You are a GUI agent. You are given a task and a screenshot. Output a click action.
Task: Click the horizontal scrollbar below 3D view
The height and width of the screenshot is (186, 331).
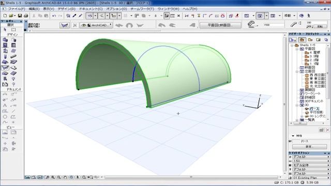tap(191, 177)
